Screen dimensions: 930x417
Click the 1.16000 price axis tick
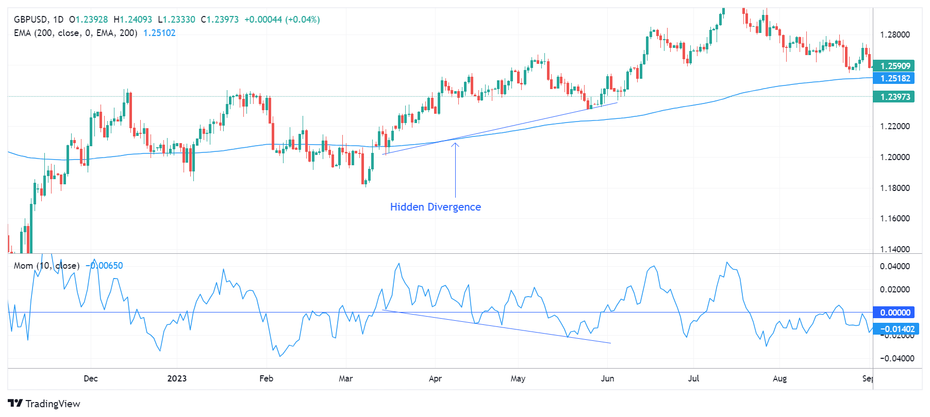coord(895,218)
